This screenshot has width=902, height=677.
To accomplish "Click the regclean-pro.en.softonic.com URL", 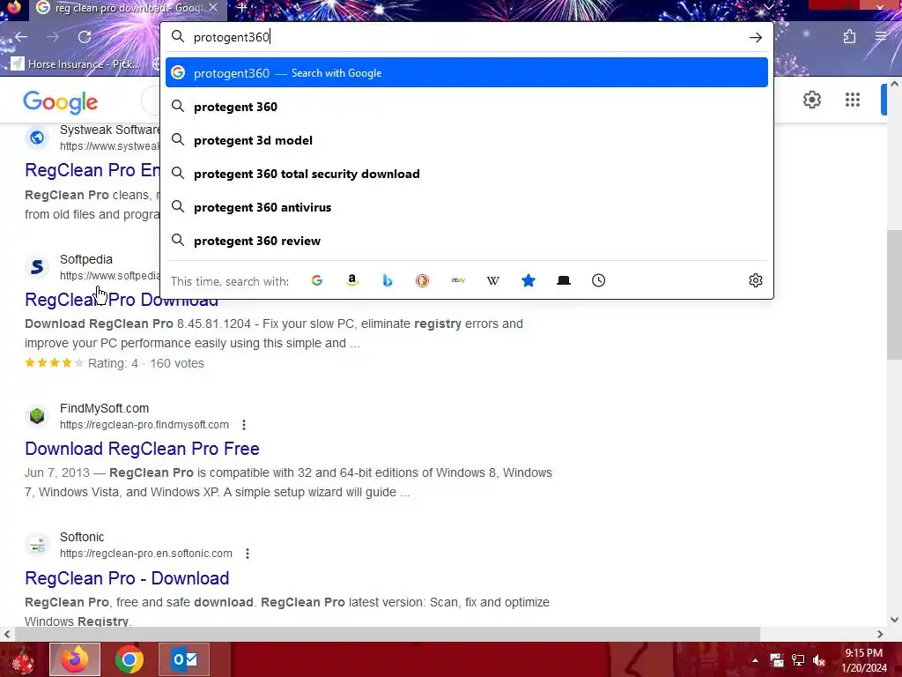I will coord(146,554).
